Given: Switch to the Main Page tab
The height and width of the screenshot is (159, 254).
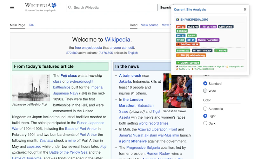Looking at the screenshot, I should pos(17,25).
